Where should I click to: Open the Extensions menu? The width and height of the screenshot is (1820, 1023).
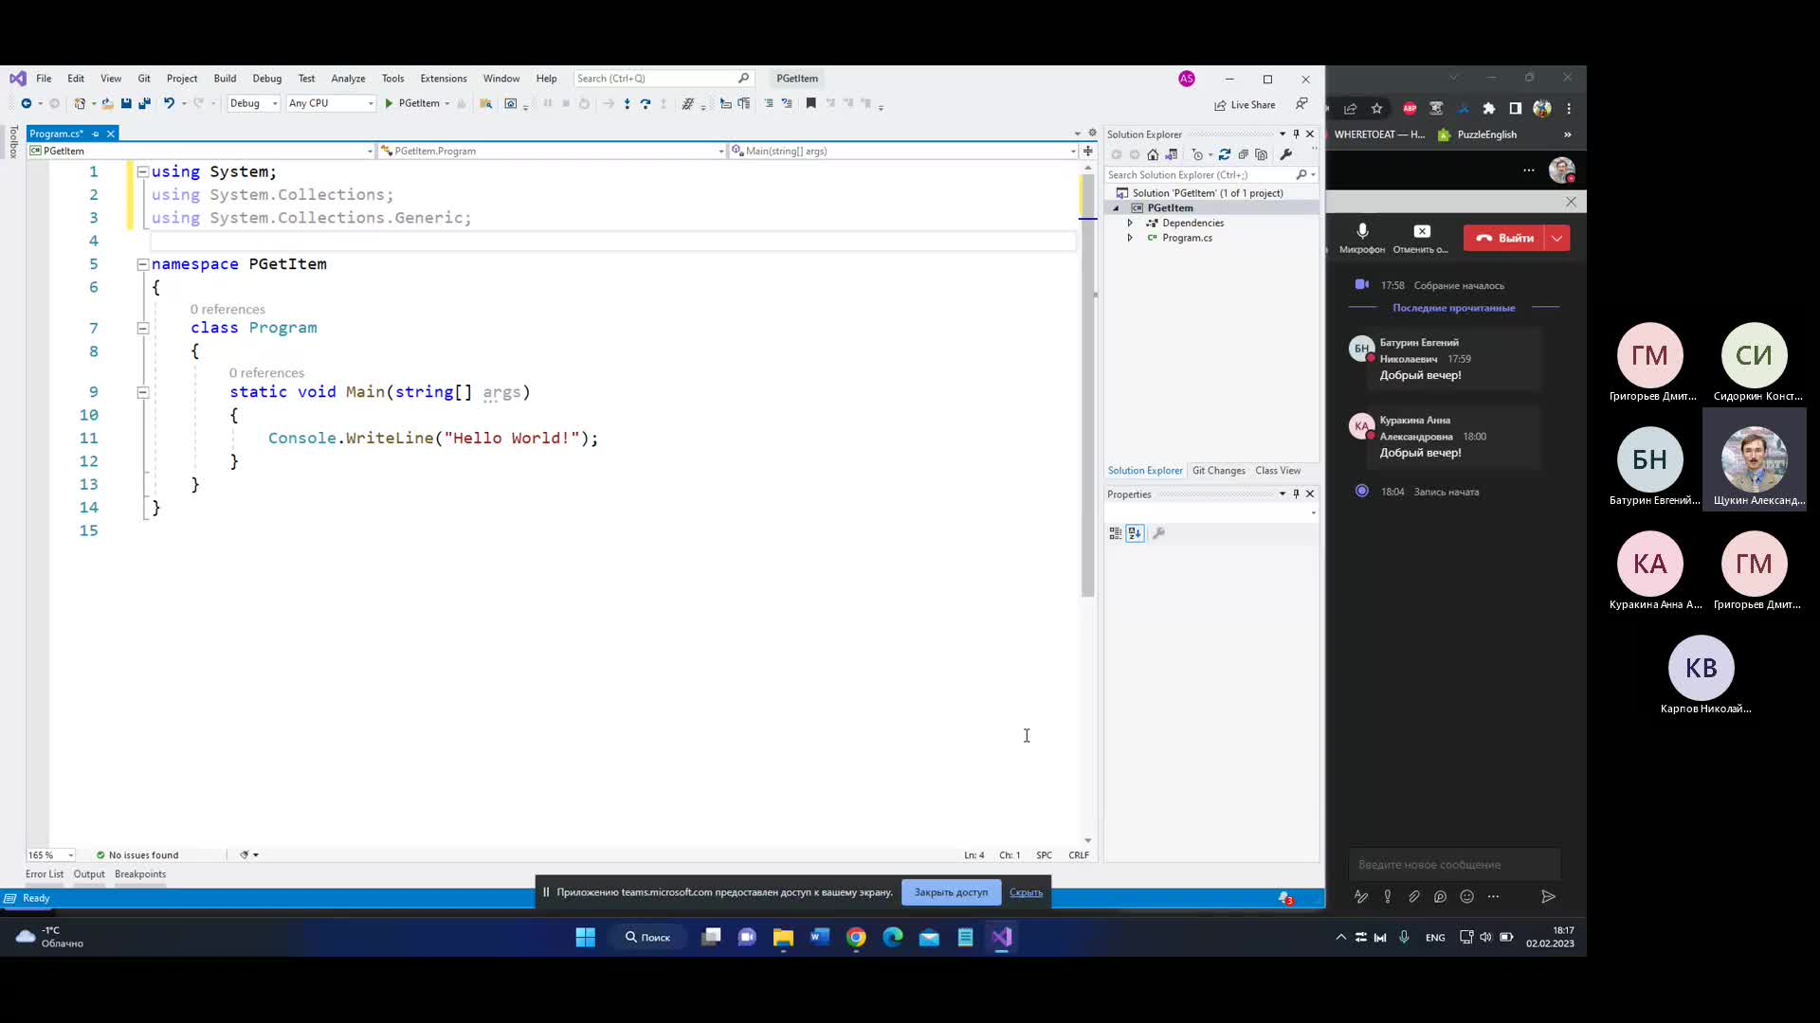coord(444,79)
